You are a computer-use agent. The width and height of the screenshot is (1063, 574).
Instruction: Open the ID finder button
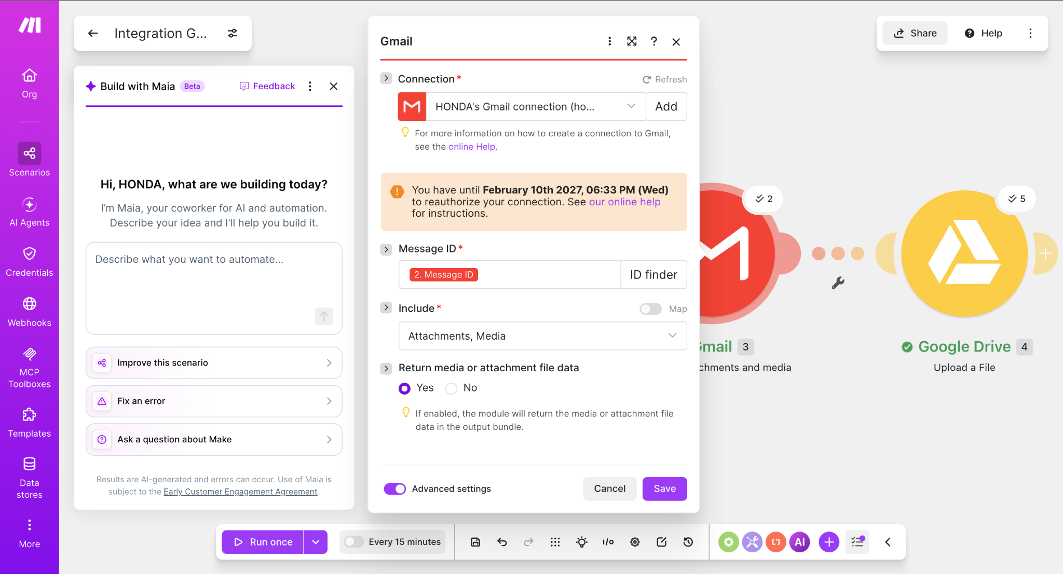[x=653, y=274]
